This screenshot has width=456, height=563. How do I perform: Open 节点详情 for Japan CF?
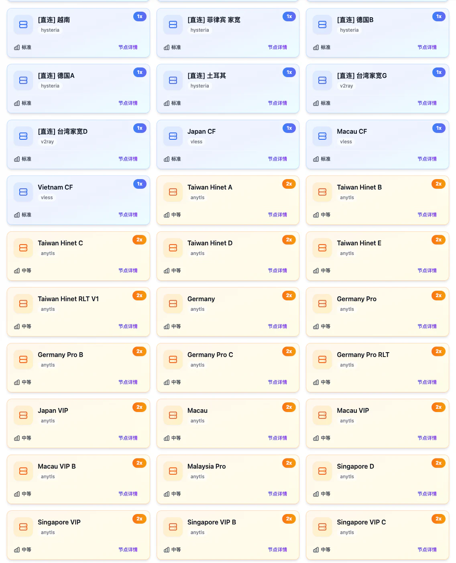tap(277, 159)
